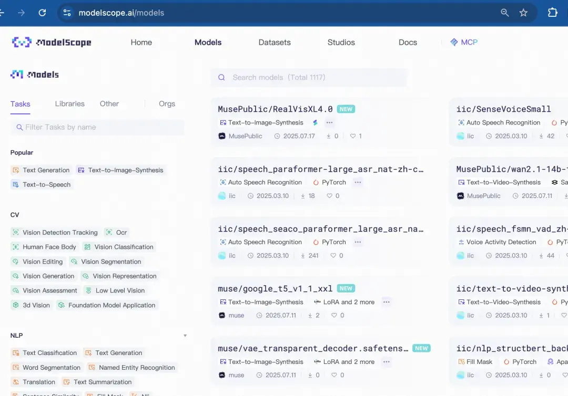
Task: Bookmark this page with the star icon
Action: click(x=523, y=13)
